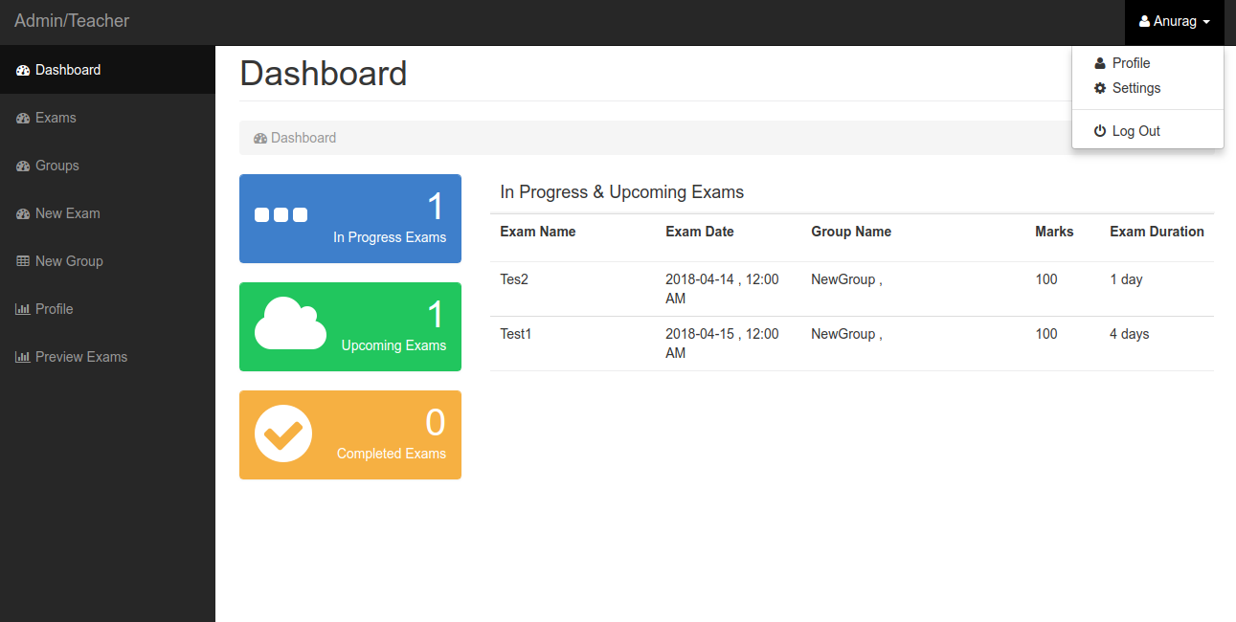Click the person icon in the Profile dropdown entry
The width and height of the screenshot is (1236, 622).
point(1100,63)
